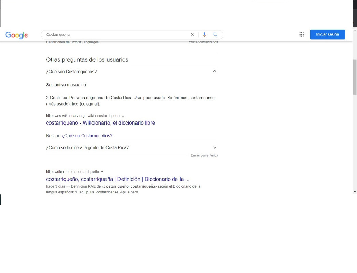
Task: Click Buscar: ¿Qué son Costarriqueños? link
Action: tap(87, 136)
